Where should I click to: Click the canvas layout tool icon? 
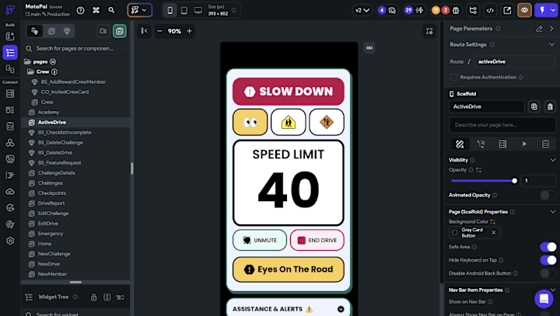pos(429,31)
